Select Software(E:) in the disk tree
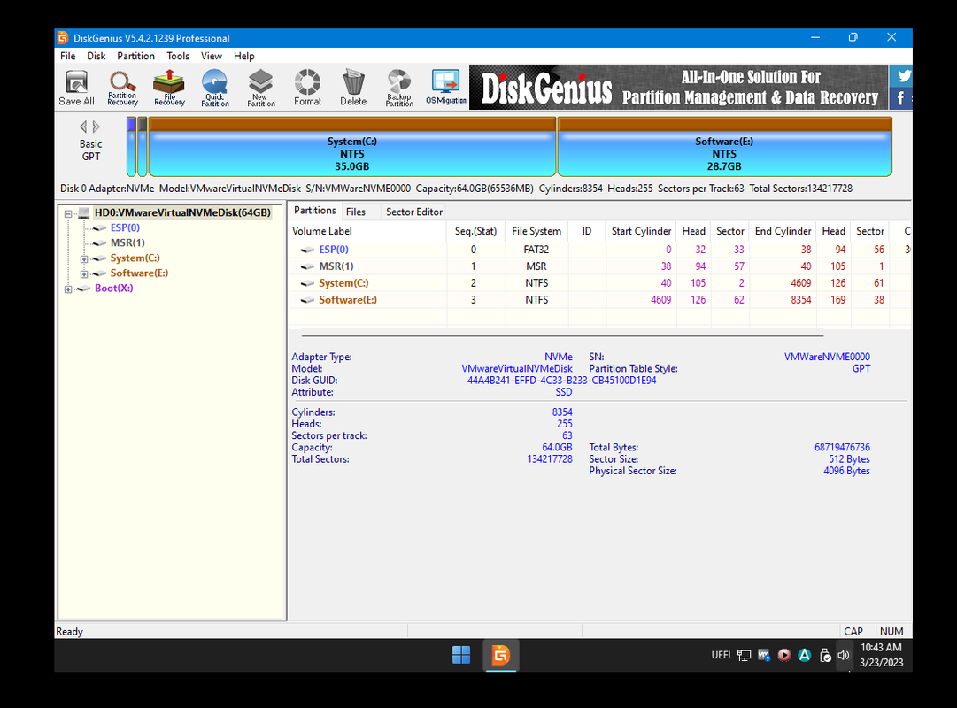 click(139, 273)
